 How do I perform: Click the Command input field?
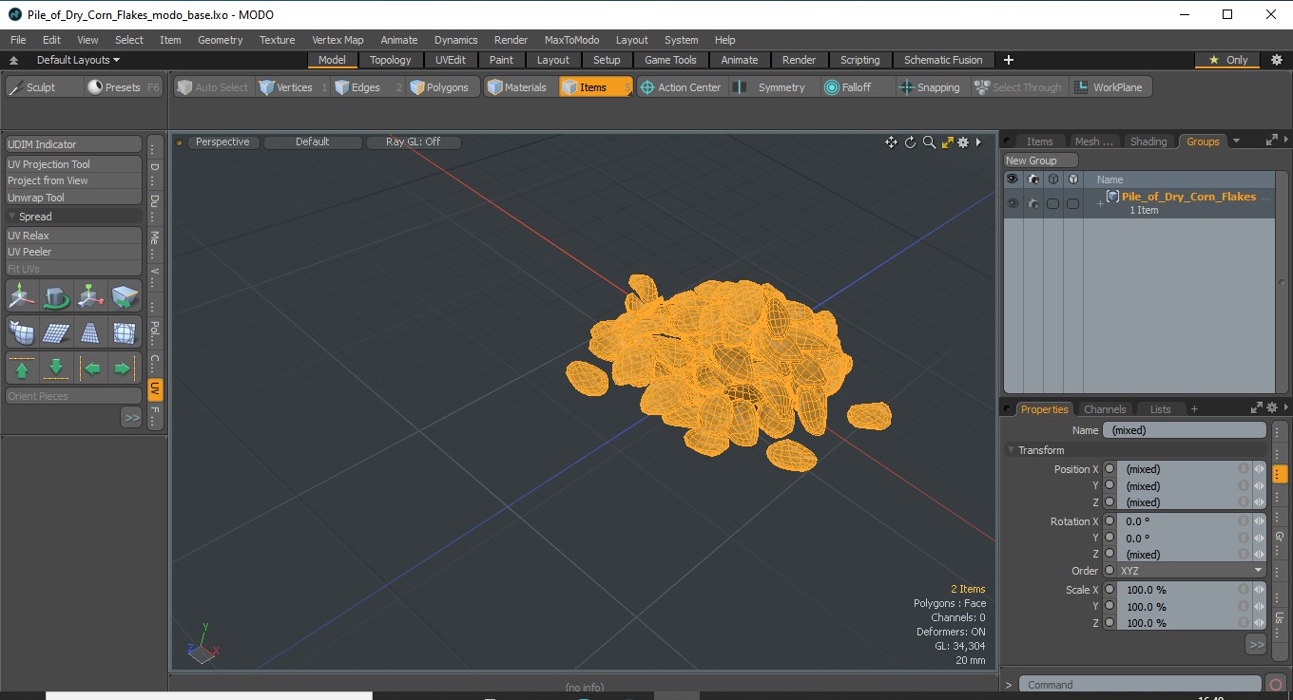(x=1140, y=684)
